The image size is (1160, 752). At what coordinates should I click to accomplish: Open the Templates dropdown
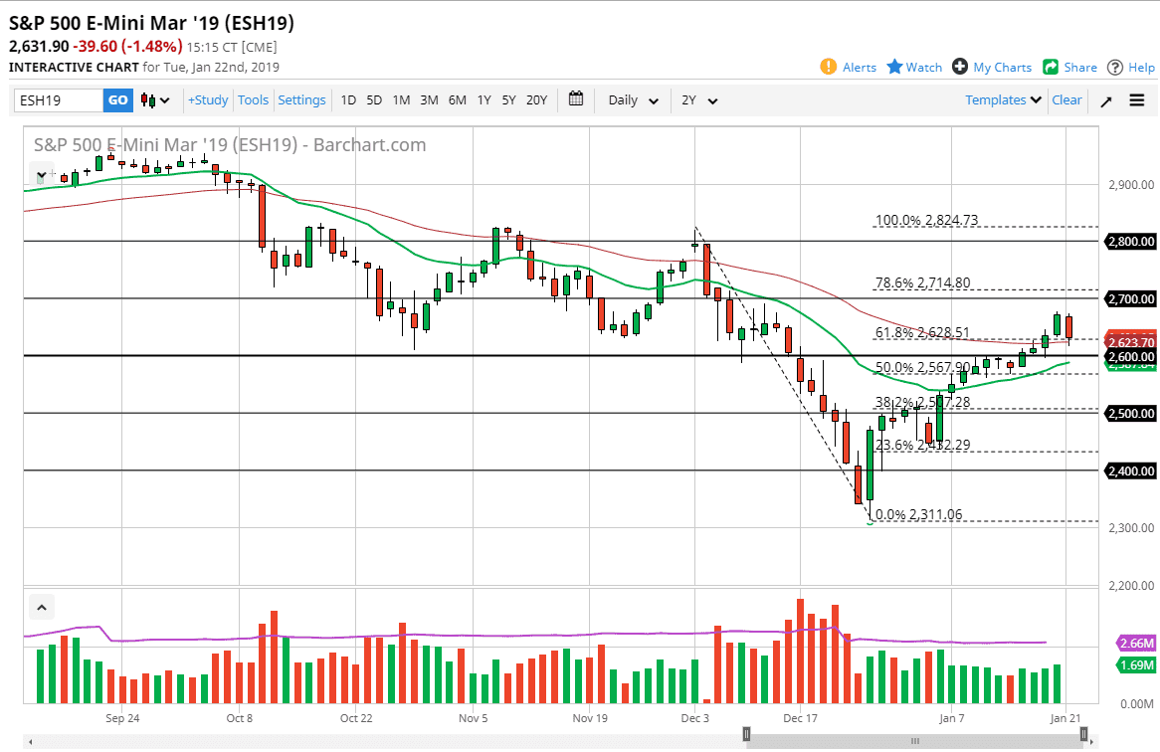pos(1000,99)
